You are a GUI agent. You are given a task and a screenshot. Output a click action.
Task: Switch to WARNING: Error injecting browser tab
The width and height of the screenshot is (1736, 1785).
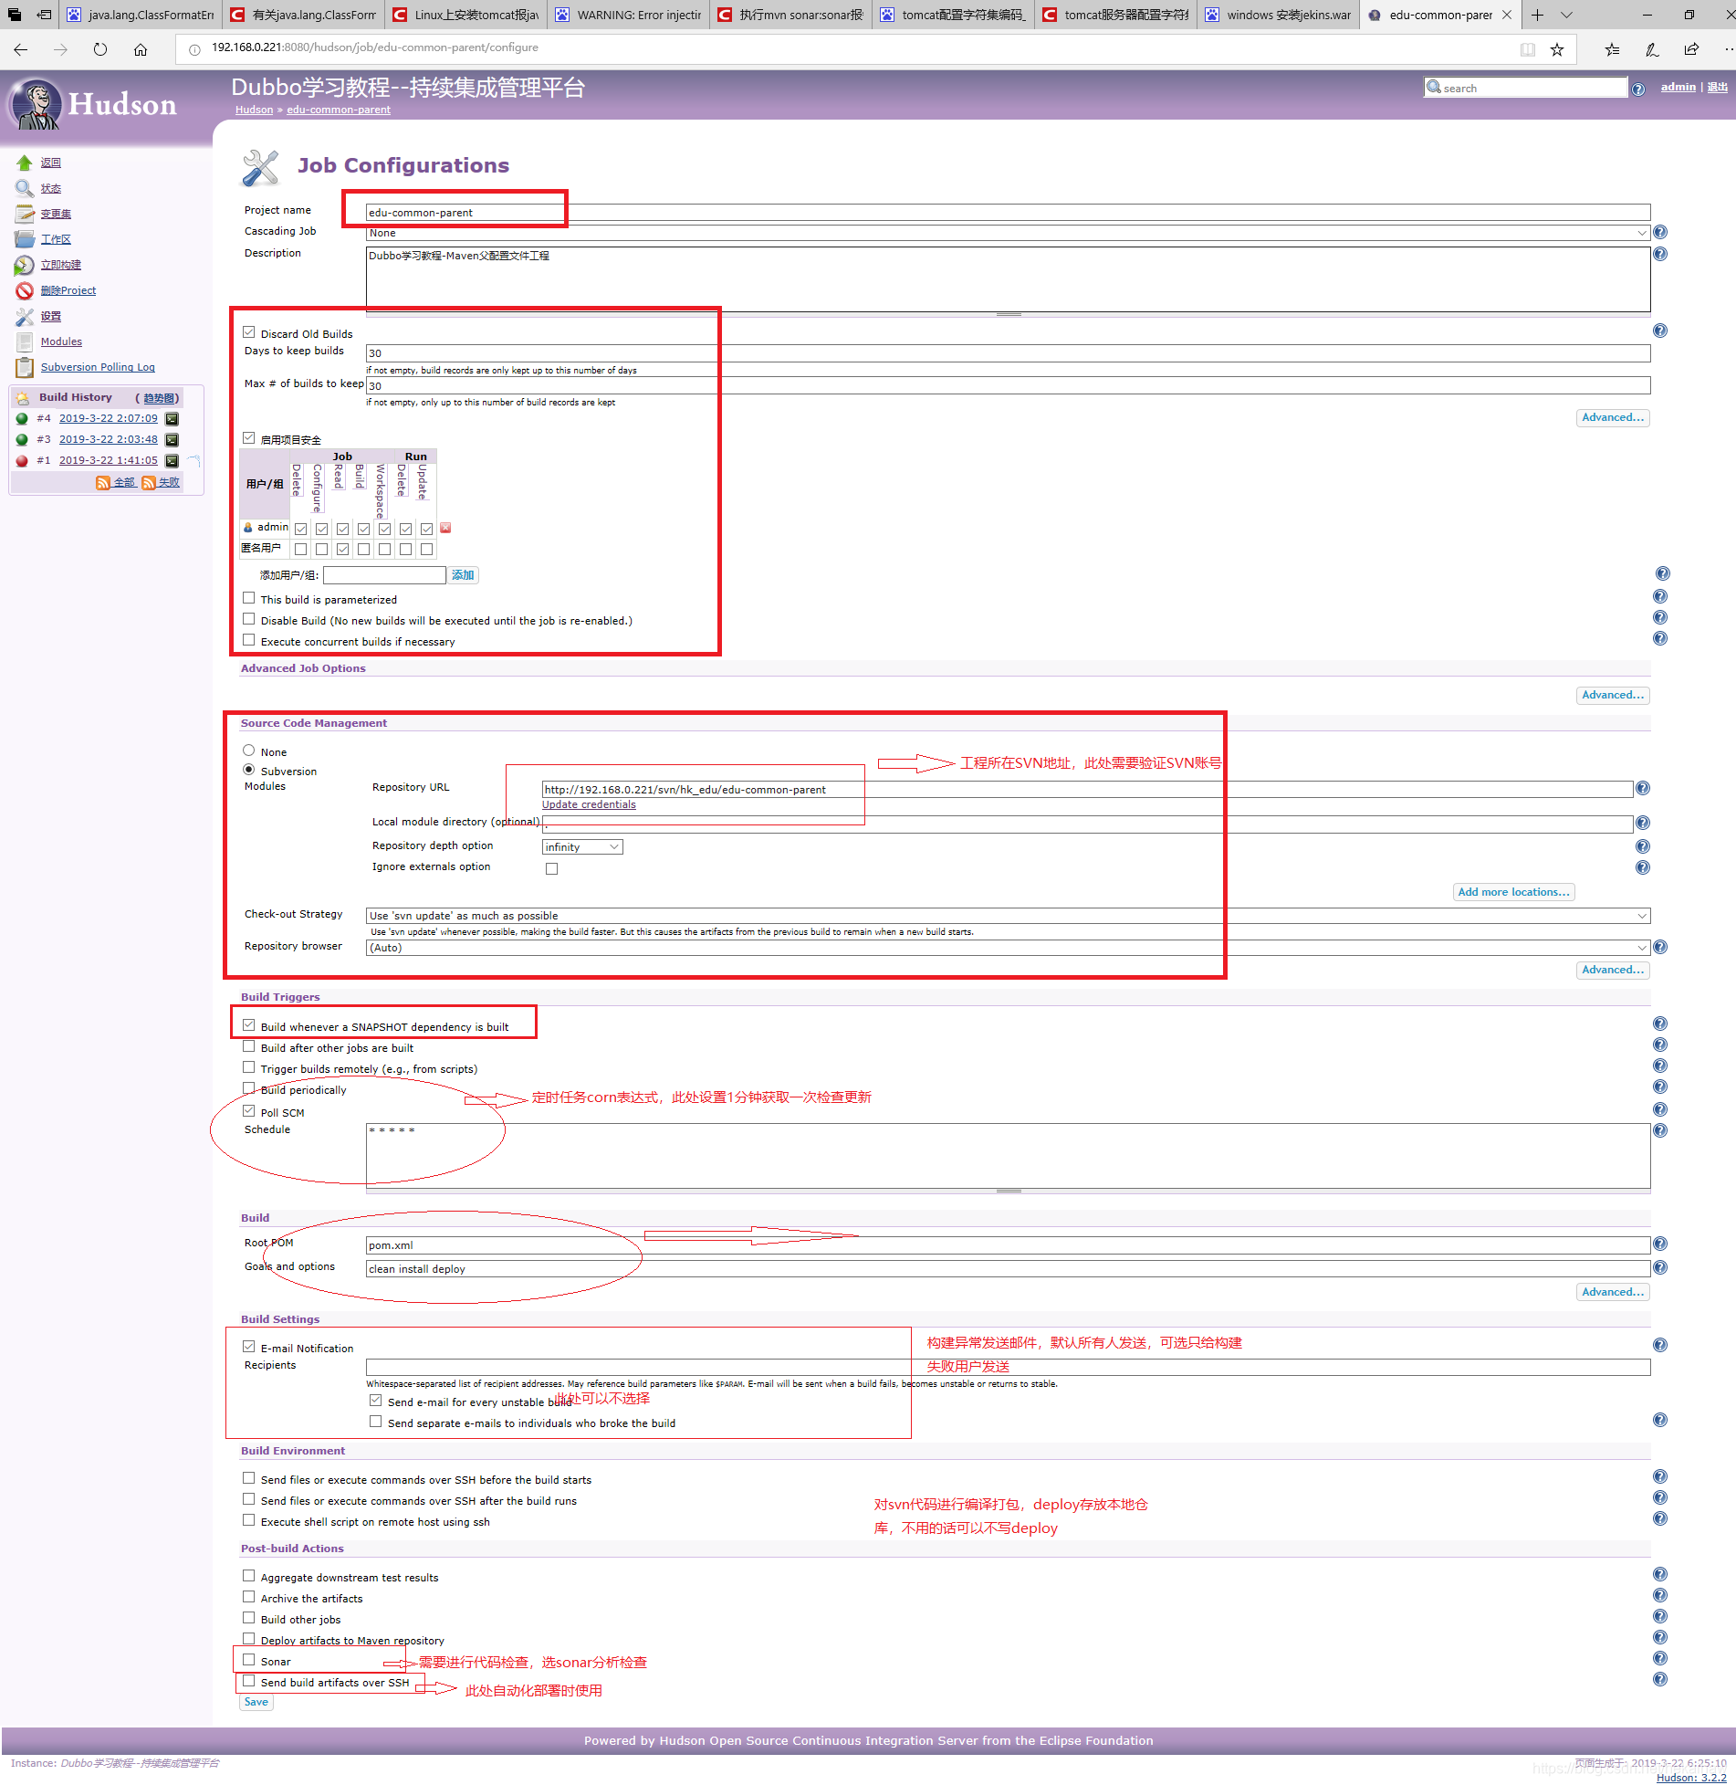click(628, 15)
